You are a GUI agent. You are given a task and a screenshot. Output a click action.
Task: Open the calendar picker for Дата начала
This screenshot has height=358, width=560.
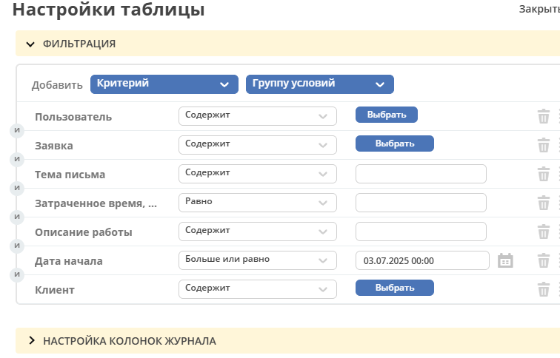505,260
